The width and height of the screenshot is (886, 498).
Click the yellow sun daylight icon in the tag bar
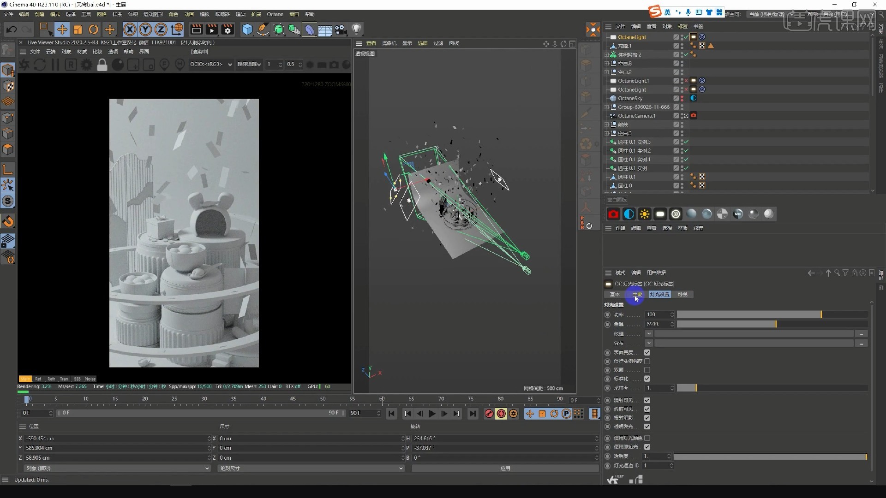coord(645,214)
